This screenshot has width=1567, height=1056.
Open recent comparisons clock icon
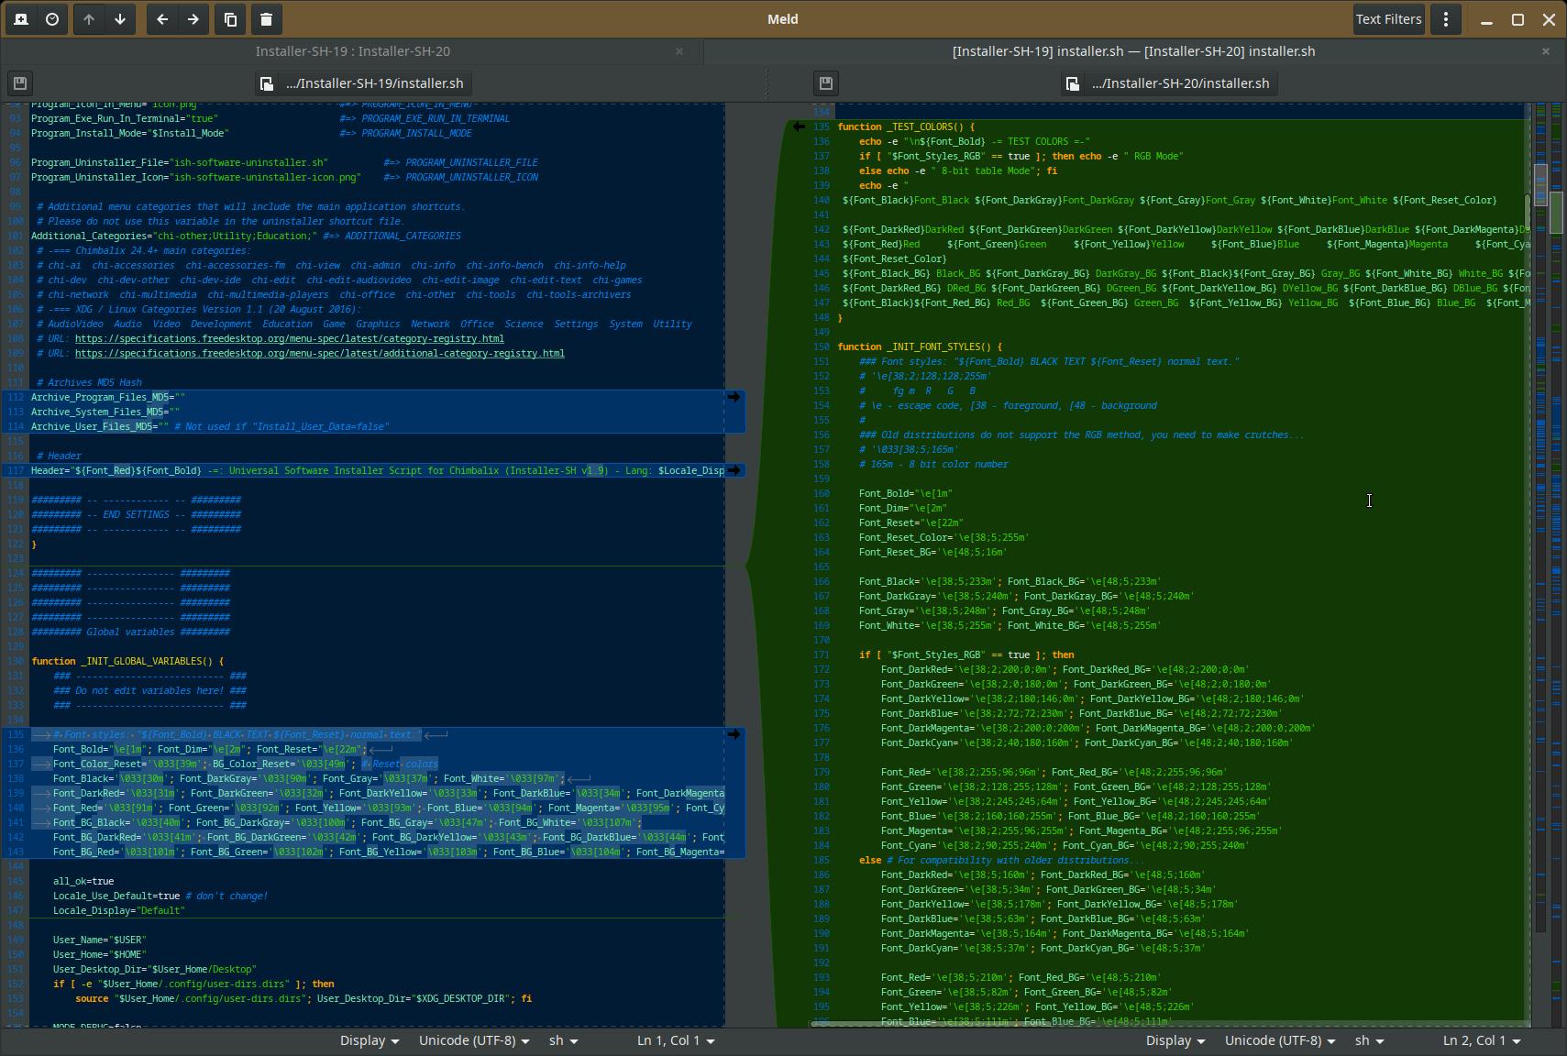click(x=52, y=19)
